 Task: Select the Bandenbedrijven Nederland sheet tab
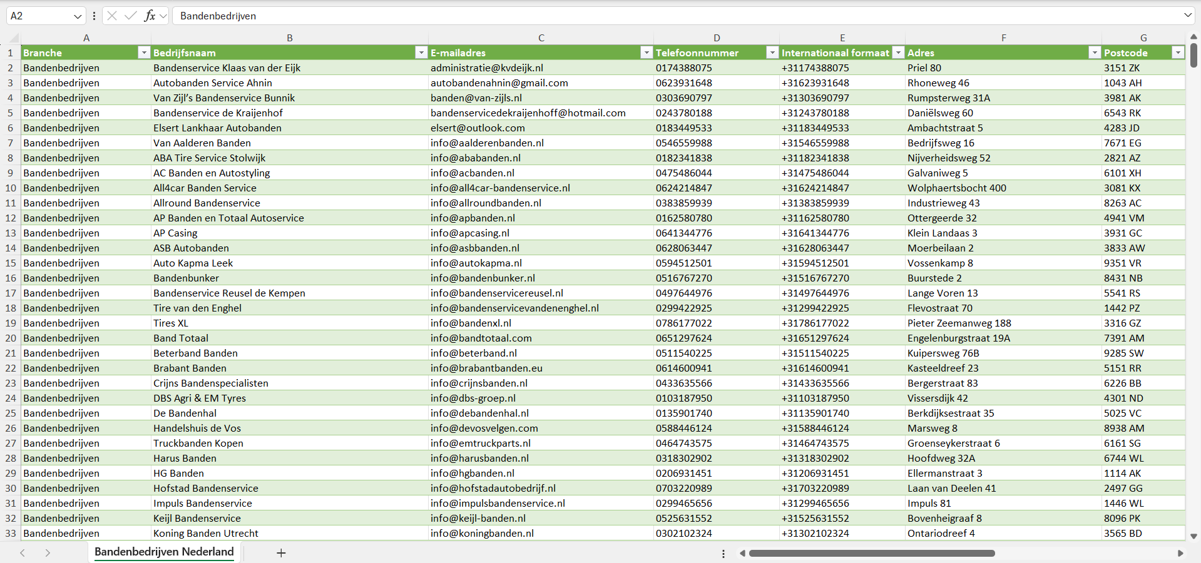pos(164,552)
